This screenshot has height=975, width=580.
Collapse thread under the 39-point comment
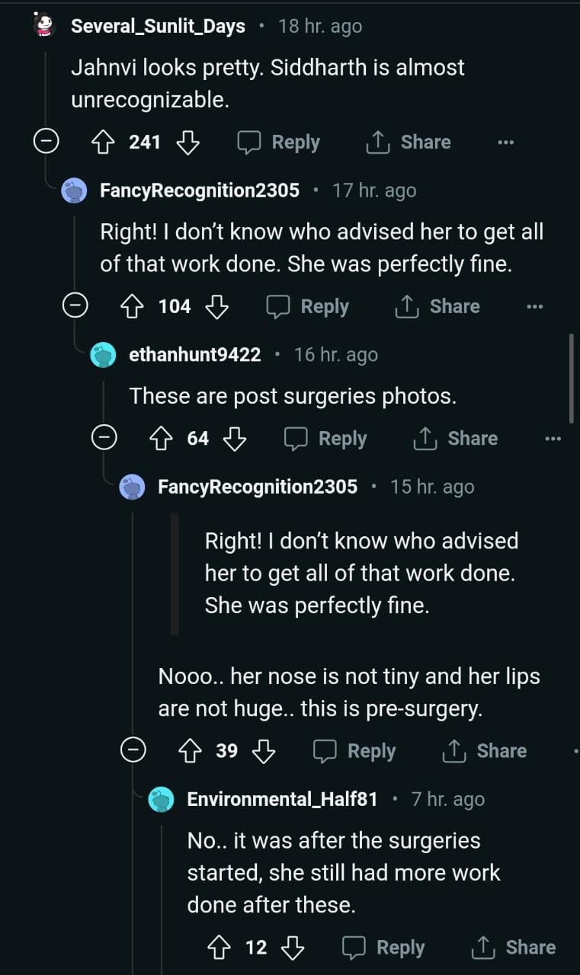(x=133, y=751)
